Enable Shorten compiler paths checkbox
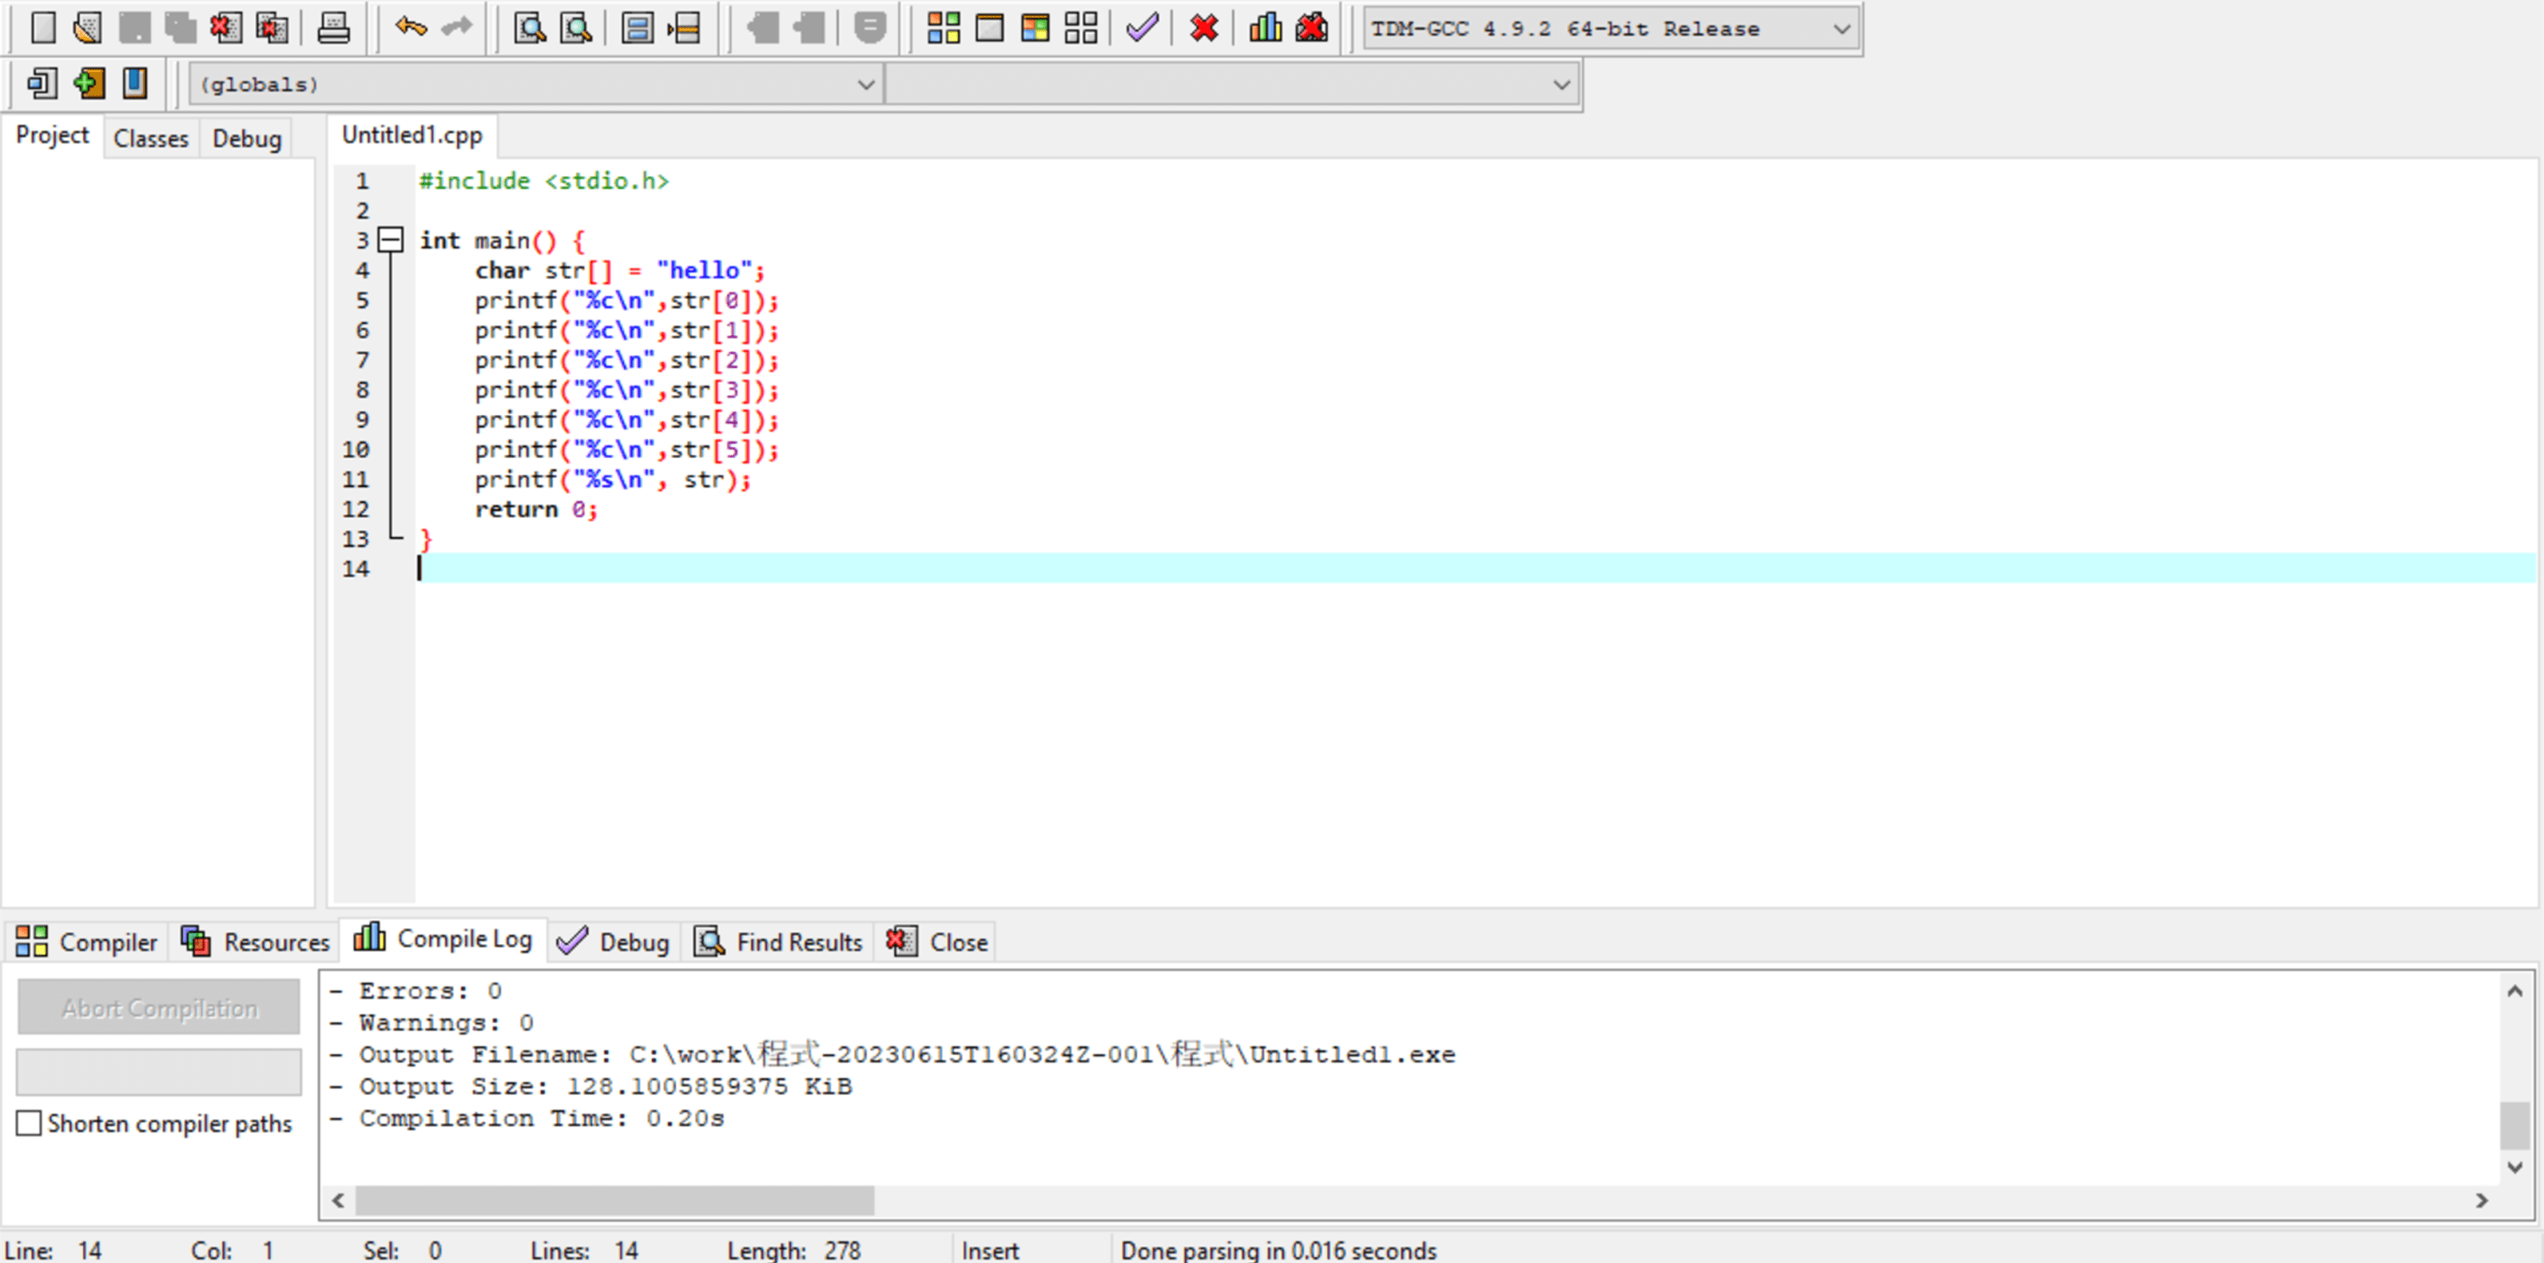The height and width of the screenshot is (1263, 2544). pyautogui.click(x=30, y=1123)
